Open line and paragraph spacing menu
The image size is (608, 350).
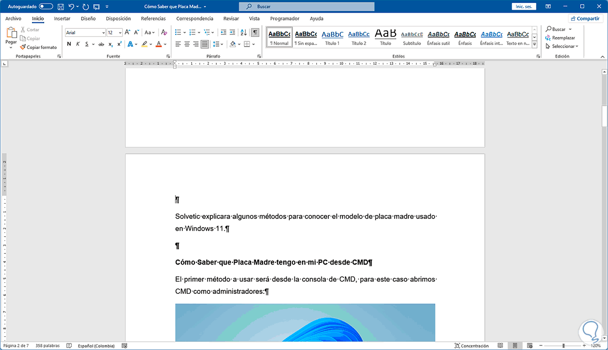(217, 44)
